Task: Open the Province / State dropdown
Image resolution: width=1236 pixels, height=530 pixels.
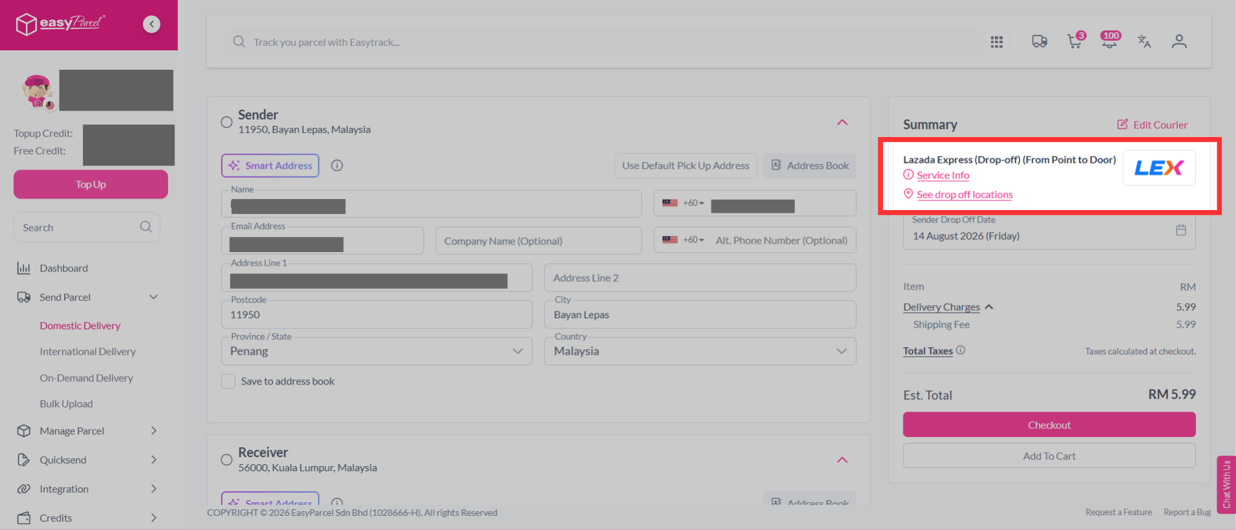Action: 376,351
